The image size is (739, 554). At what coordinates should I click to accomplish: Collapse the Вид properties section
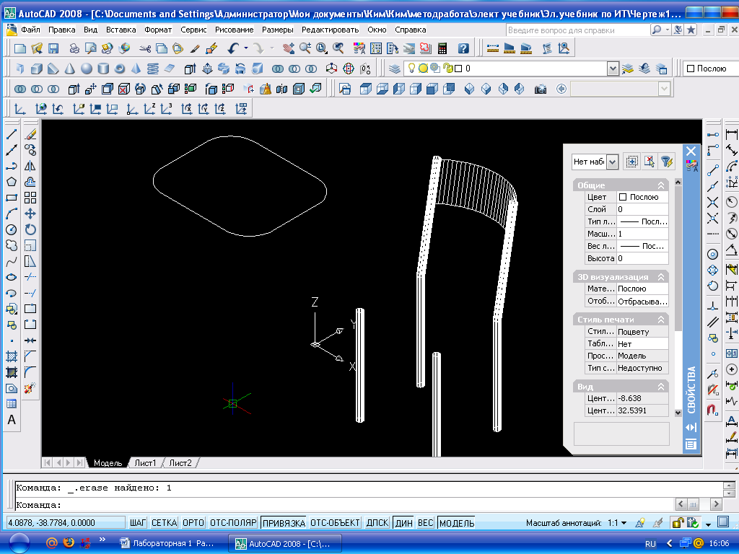pos(661,387)
